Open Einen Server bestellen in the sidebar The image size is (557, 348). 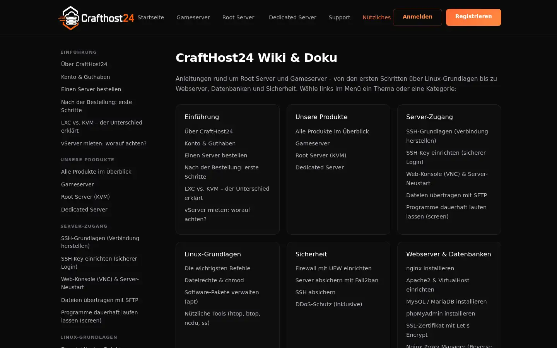[x=91, y=89]
